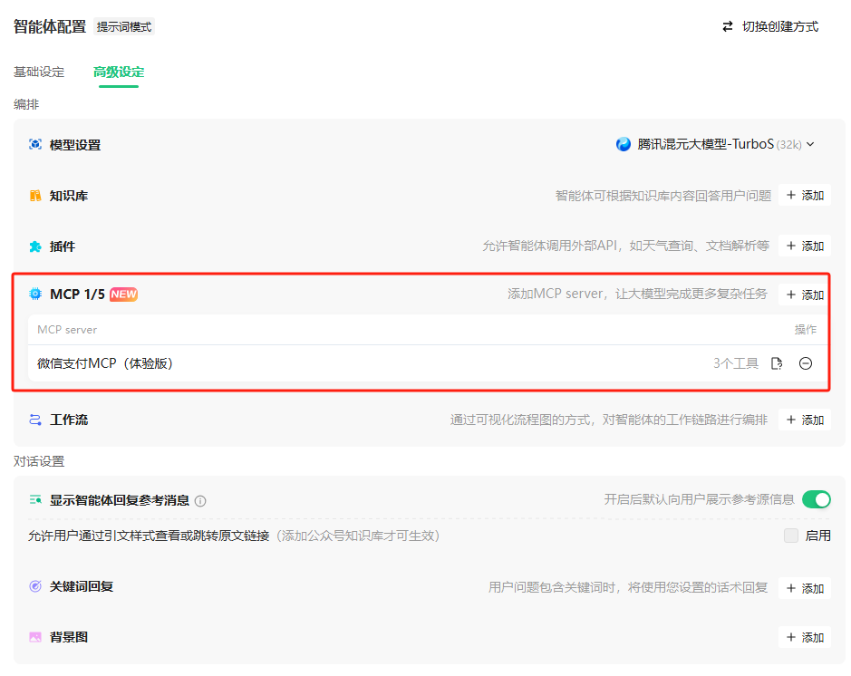Click the 显示智能体回复参考消息 chat icon
Viewport: 851px width, 676px height.
click(x=34, y=499)
